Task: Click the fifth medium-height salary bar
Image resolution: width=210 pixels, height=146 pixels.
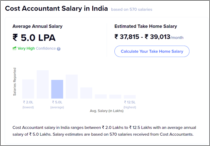Action: 86,93
